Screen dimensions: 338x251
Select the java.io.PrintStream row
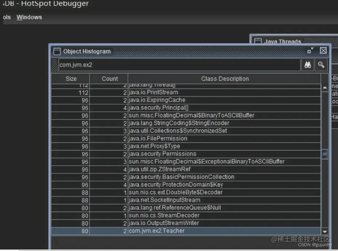coord(186,93)
